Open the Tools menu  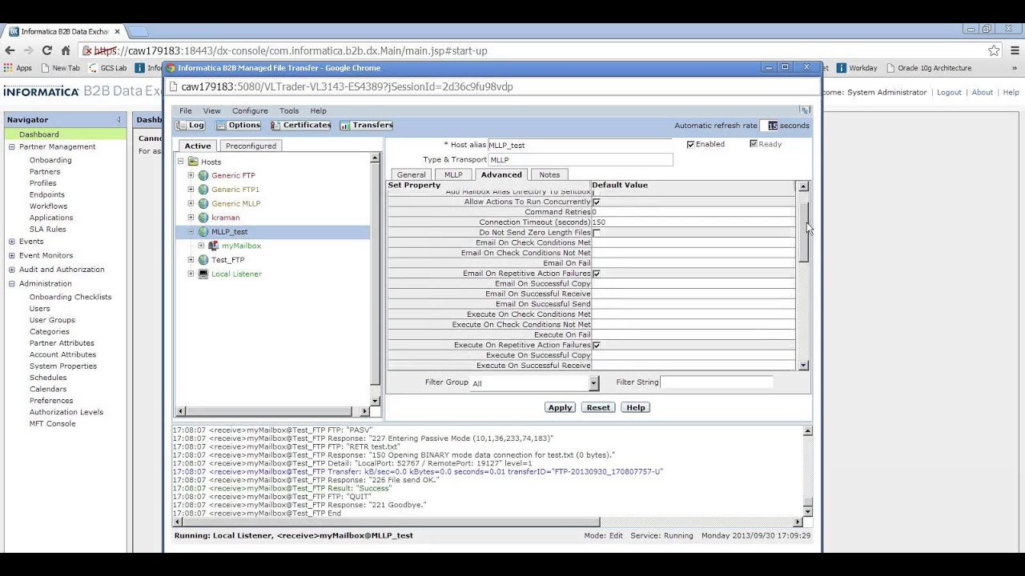point(289,111)
